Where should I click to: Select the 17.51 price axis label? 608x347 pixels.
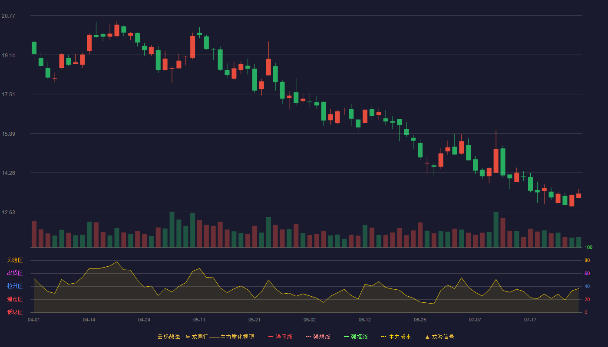click(x=8, y=95)
